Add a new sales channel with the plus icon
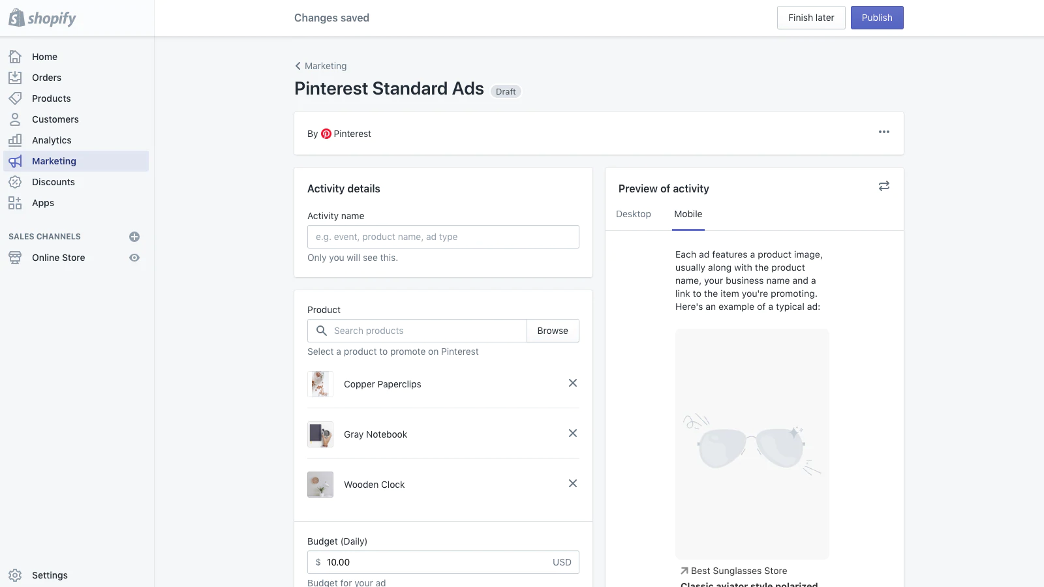 [134, 236]
